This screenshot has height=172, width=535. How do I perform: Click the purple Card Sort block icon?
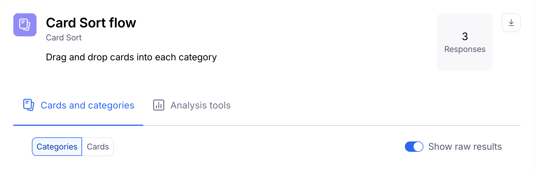(25, 25)
